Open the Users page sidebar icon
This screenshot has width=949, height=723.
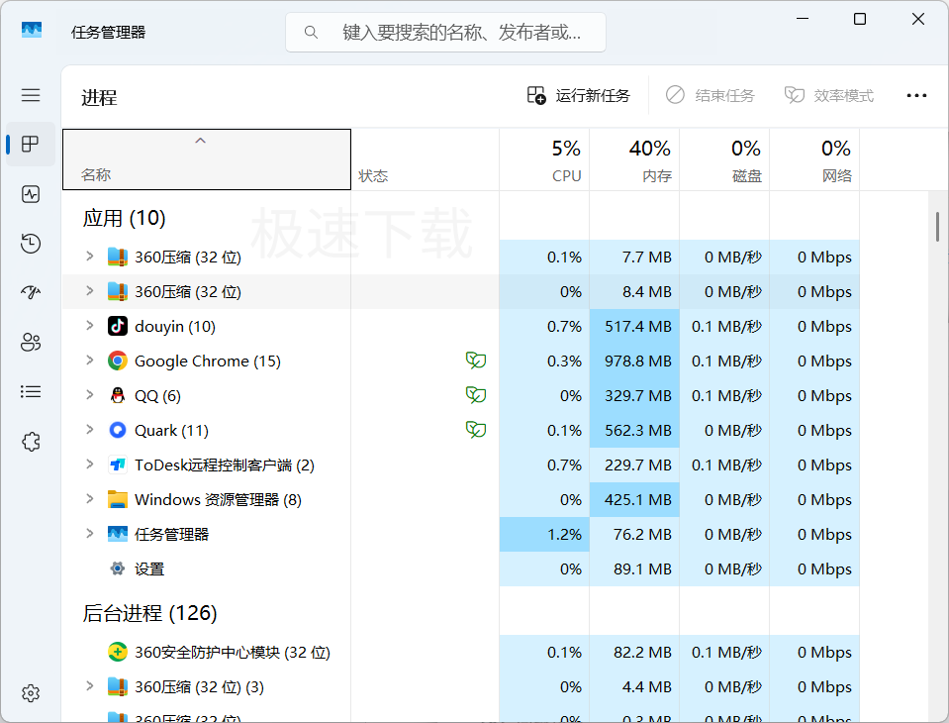click(x=31, y=343)
